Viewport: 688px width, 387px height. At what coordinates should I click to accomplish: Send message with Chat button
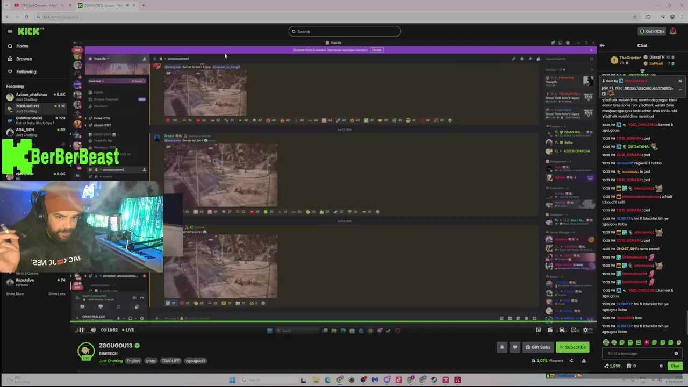point(675,366)
